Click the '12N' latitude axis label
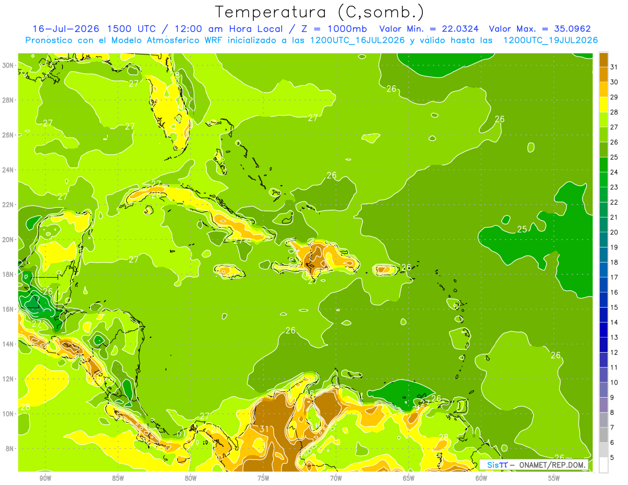 (x=9, y=379)
